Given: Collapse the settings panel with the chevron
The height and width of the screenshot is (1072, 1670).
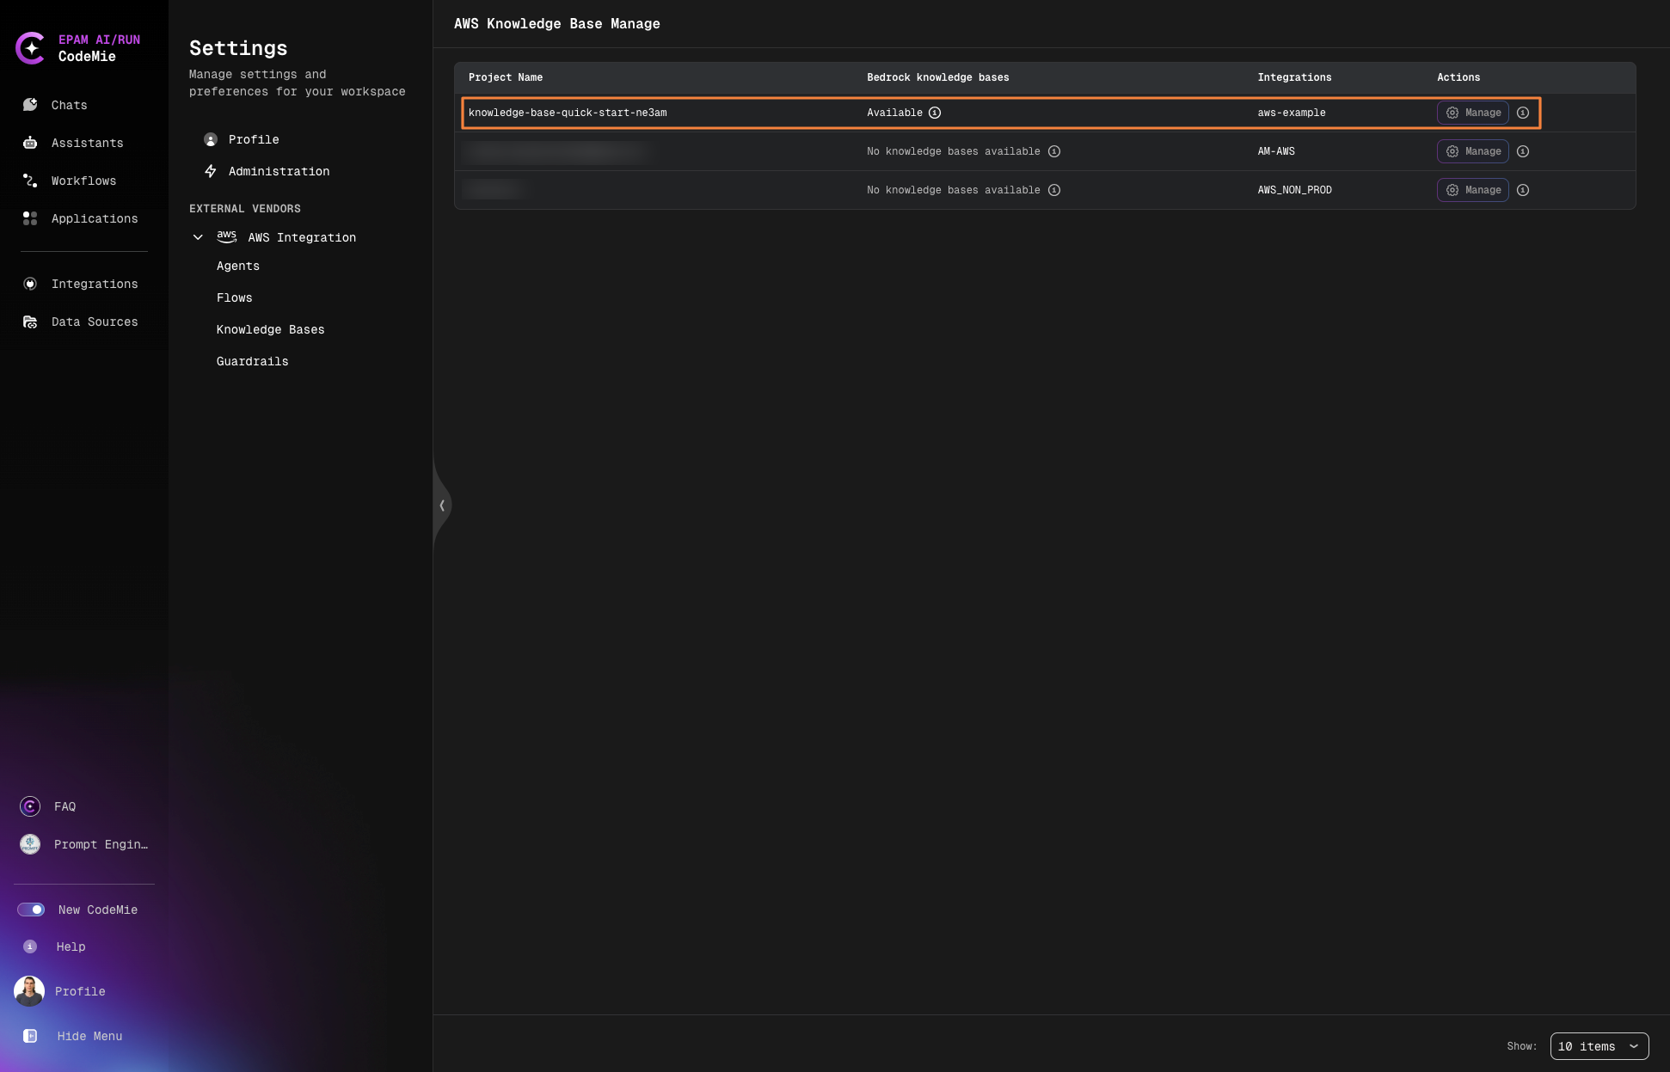Looking at the screenshot, I should pos(442,505).
